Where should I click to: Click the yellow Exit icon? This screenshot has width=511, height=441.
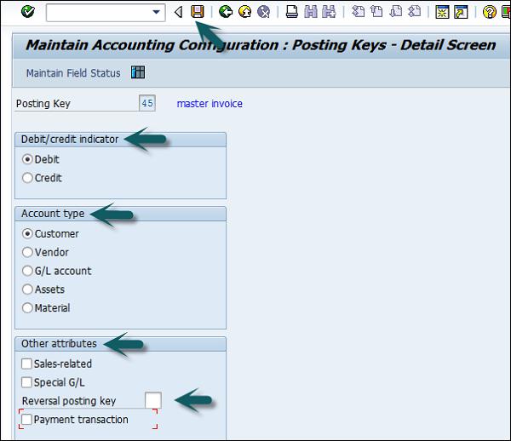tap(244, 12)
